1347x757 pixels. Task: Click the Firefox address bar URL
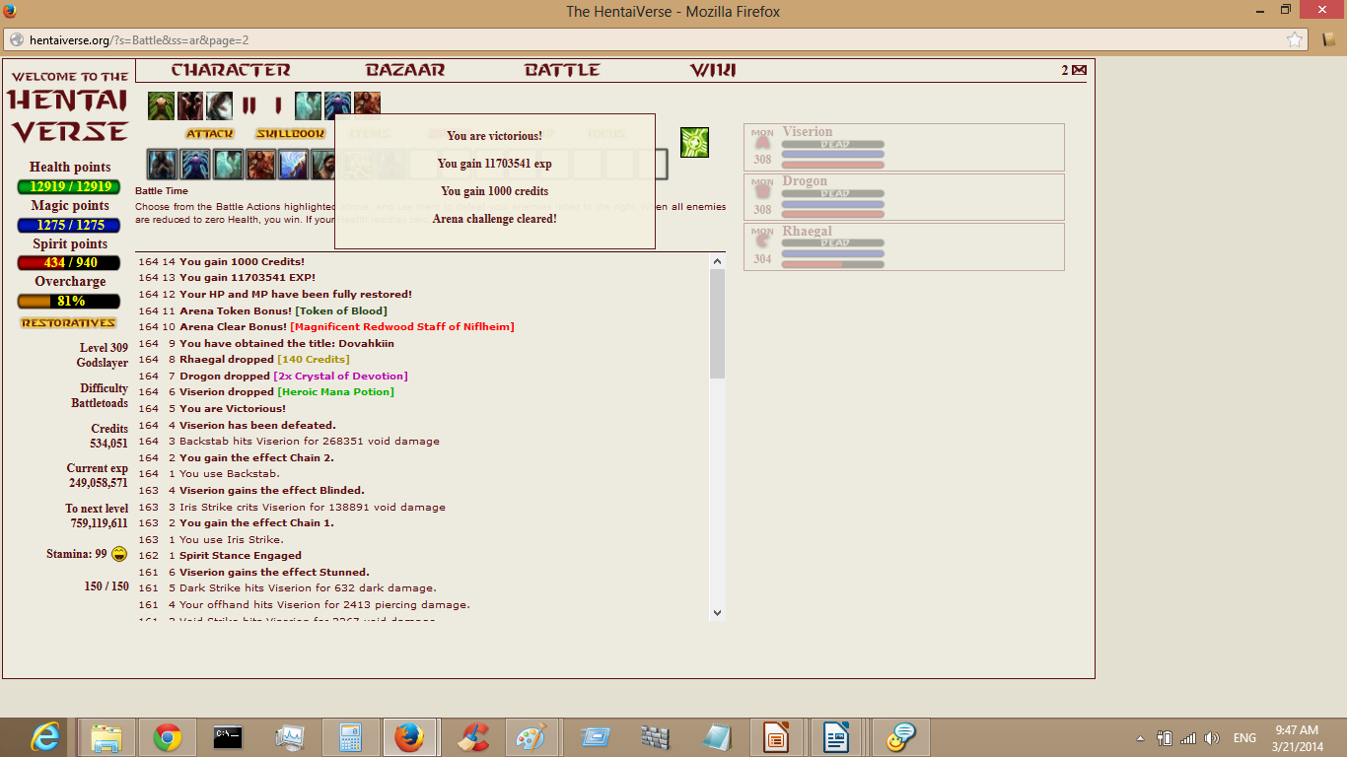point(138,40)
